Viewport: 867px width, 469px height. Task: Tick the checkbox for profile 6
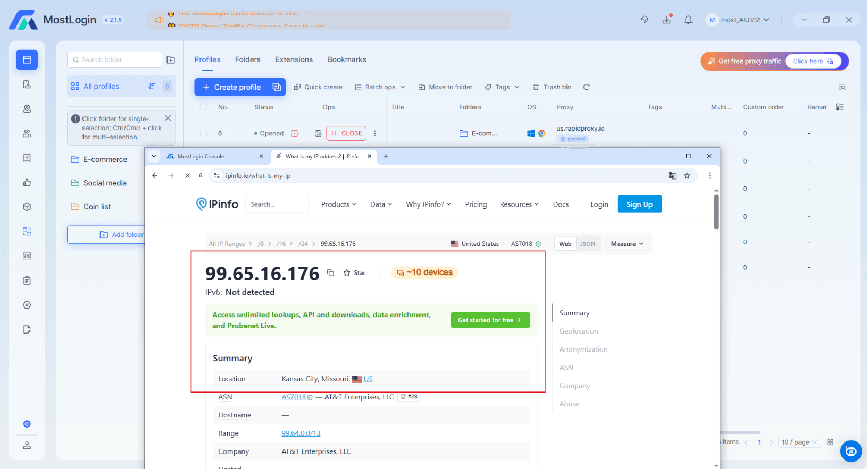click(204, 133)
